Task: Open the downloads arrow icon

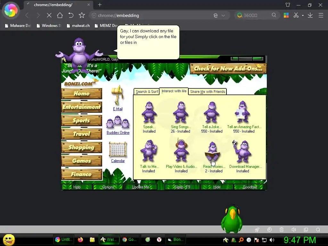Action: (x=310, y=15)
